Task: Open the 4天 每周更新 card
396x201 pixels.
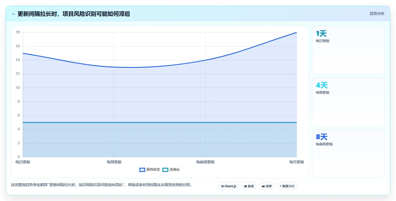Action: (348, 102)
